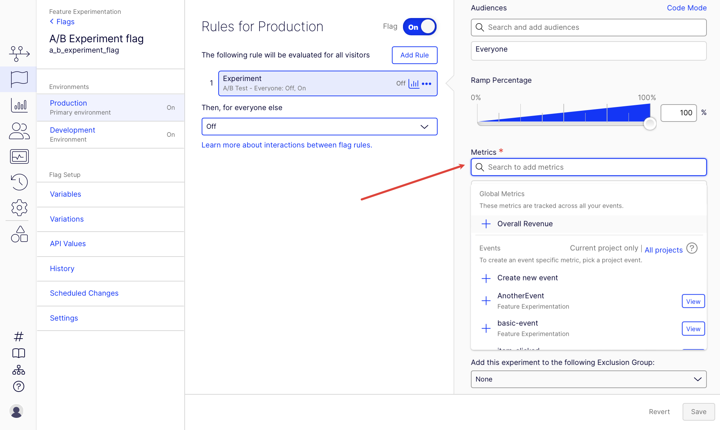The width and height of the screenshot is (720, 430).
Task: Click the Add Rule button
Action: [414, 55]
